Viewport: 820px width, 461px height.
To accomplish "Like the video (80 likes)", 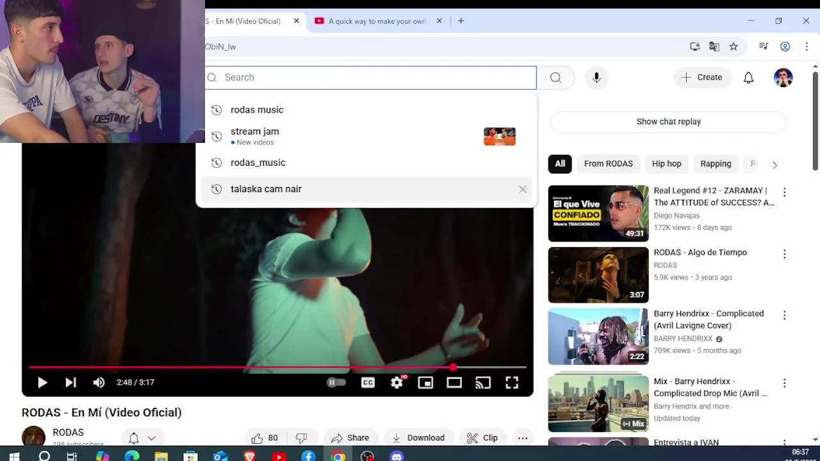I will (x=265, y=438).
